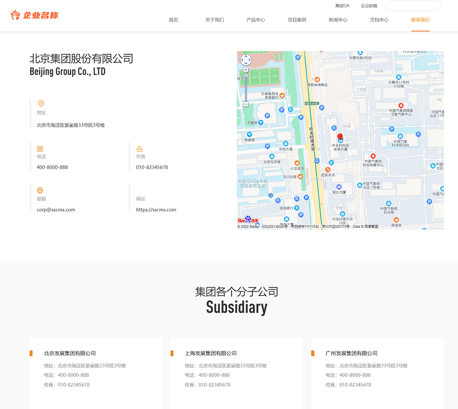Click the orange address location icon
This screenshot has height=409, width=458.
tap(41, 103)
